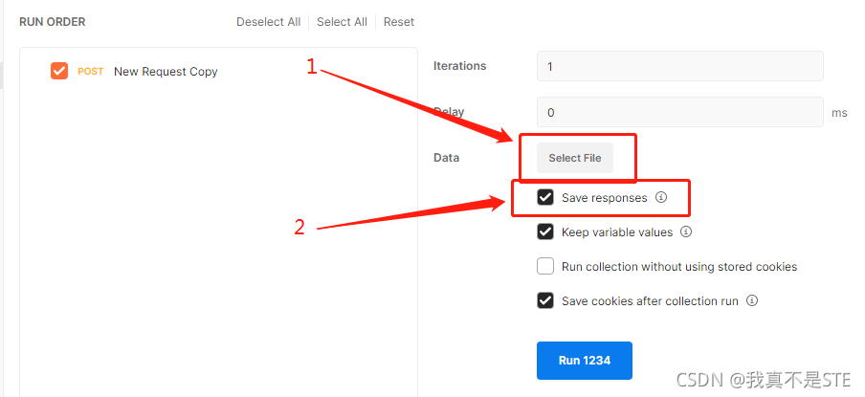Image resolution: width=865 pixels, height=397 pixels.
Task: Click the RUN ORDER heading
Action: pos(53,22)
